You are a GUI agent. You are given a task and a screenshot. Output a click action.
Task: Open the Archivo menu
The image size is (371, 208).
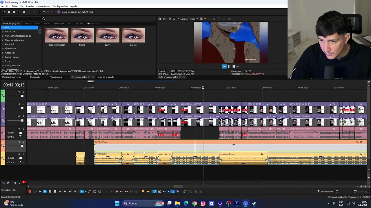click(5, 6)
